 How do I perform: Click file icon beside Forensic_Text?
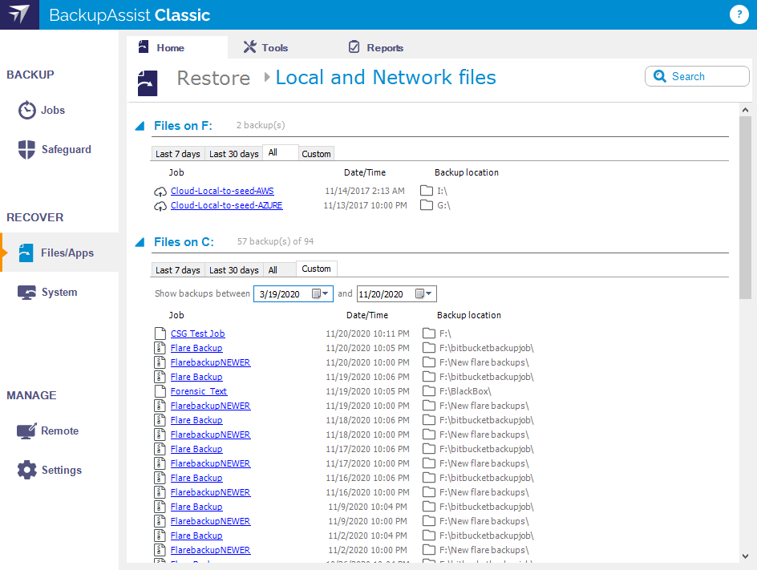160,391
